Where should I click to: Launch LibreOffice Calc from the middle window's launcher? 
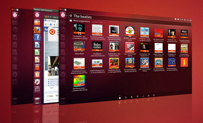[37, 52]
